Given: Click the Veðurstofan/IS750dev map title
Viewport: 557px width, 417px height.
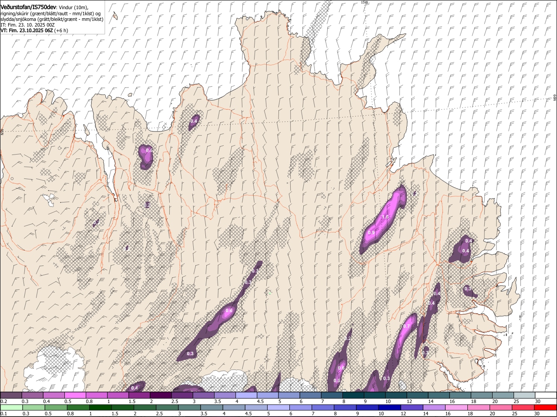Looking at the screenshot, I should tap(28, 7).
